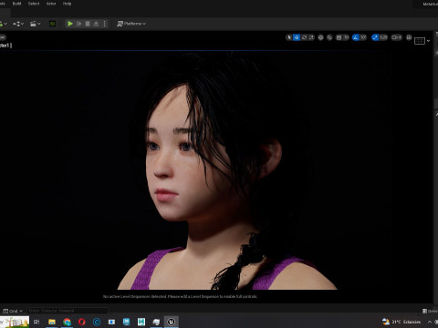Expand the chevron beside the layout grid

[x=428, y=41]
